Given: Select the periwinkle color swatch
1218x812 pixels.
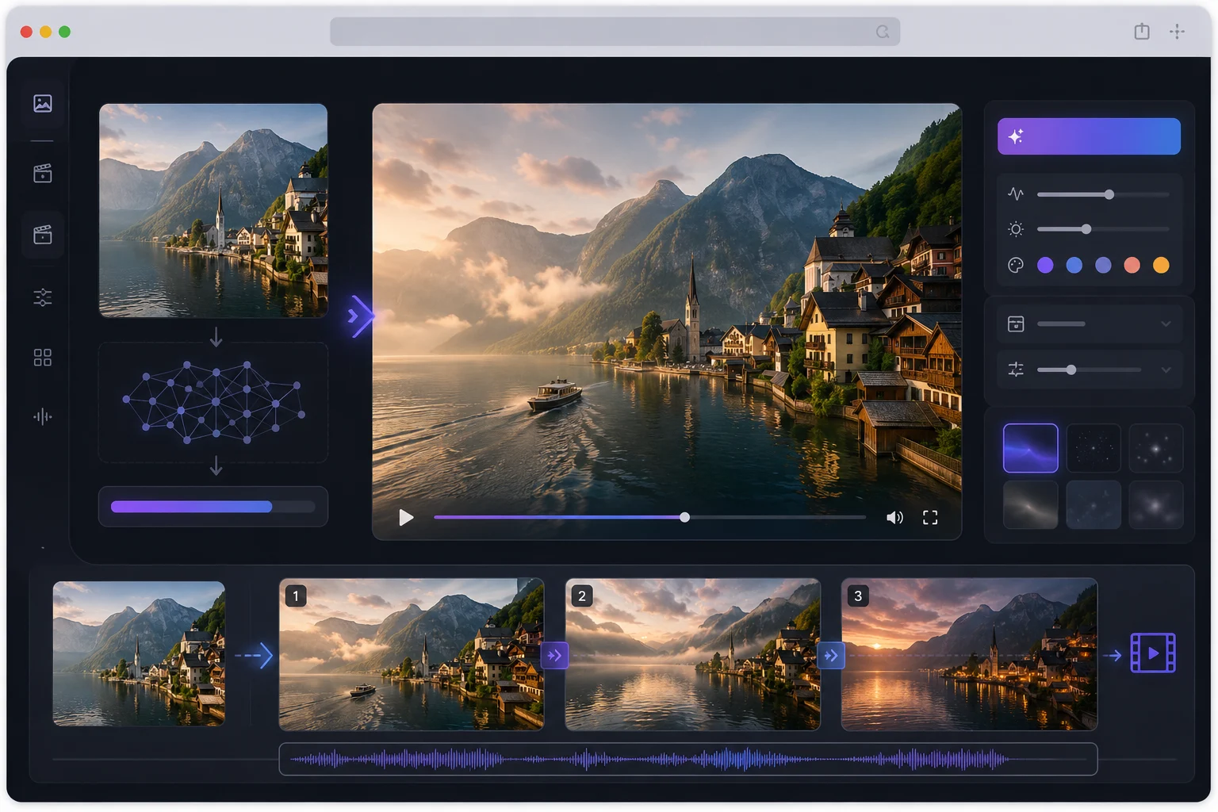Looking at the screenshot, I should [1103, 265].
